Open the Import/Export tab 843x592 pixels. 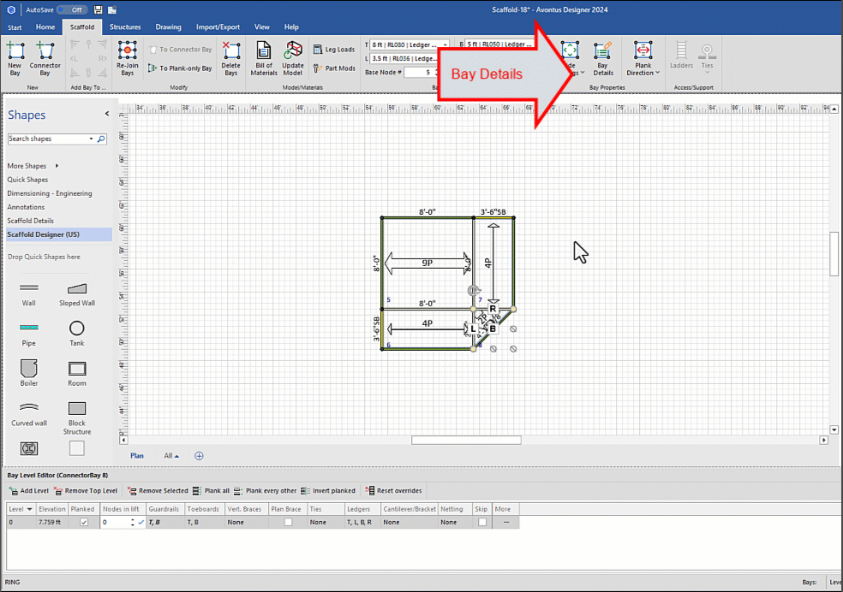218,27
